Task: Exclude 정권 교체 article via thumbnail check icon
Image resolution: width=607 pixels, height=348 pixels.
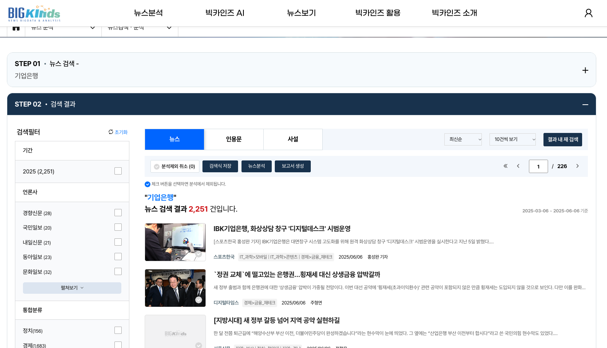Action: [x=199, y=300]
